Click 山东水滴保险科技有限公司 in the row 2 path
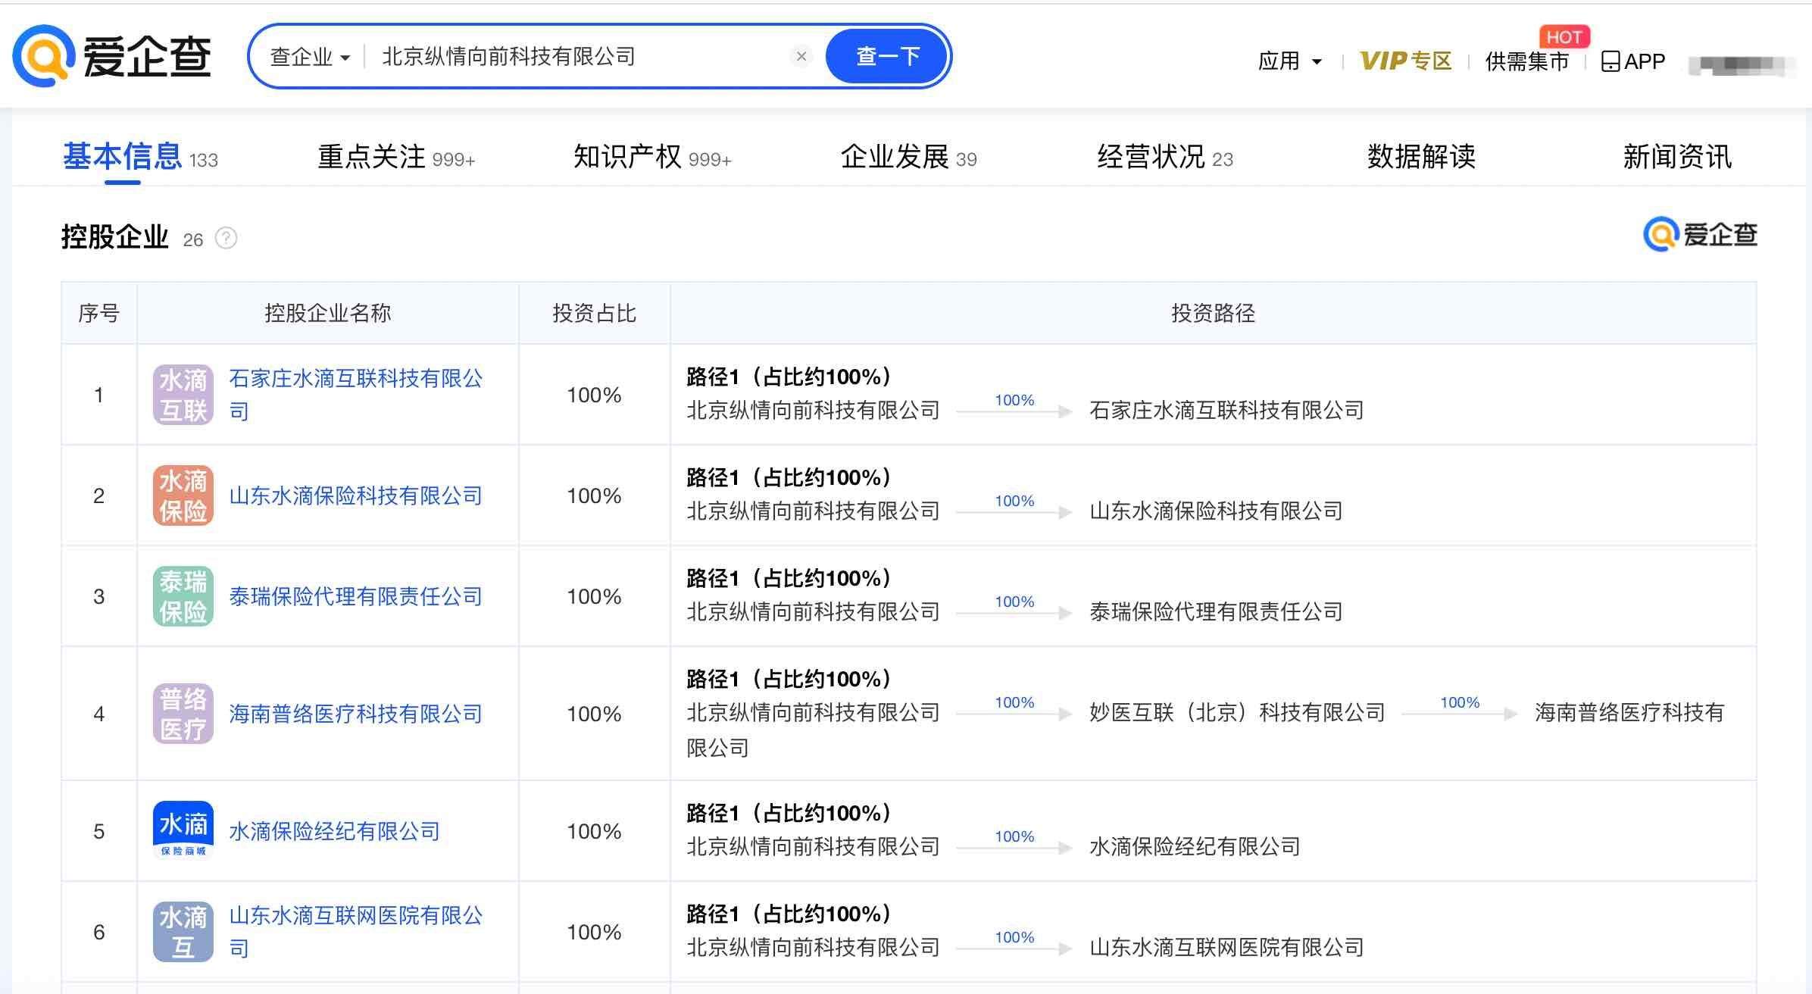This screenshot has width=1812, height=994. click(x=1216, y=511)
